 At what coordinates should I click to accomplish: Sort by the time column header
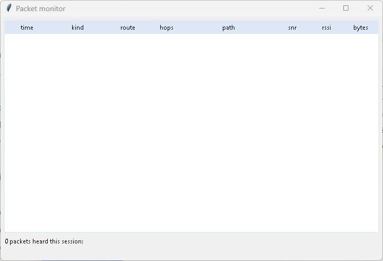pos(27,28)
